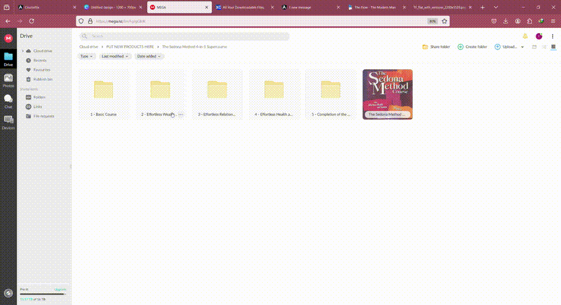Screen dimensions: 561x305
Task: Open MEGA home logo in sidebar
Action: coord(8,38)
